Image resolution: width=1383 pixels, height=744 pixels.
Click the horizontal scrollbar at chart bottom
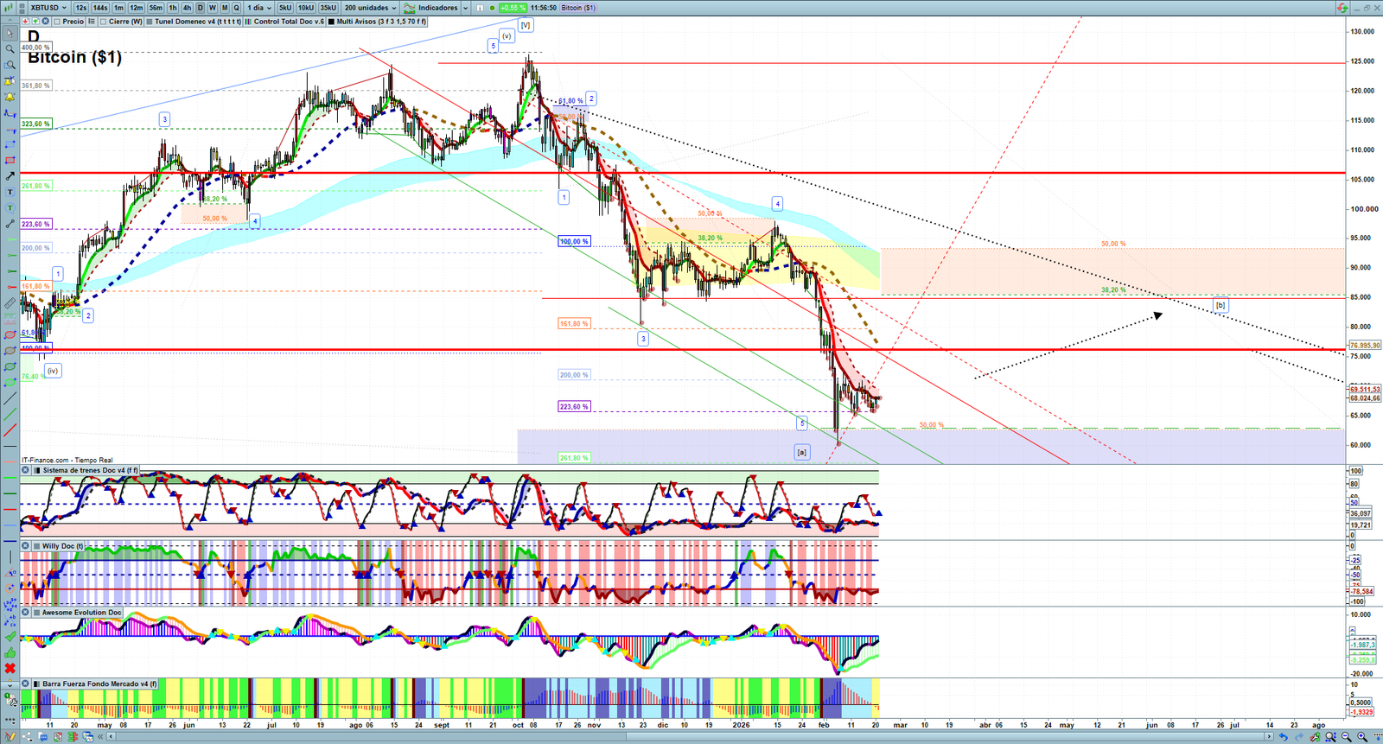click(691, 737)
